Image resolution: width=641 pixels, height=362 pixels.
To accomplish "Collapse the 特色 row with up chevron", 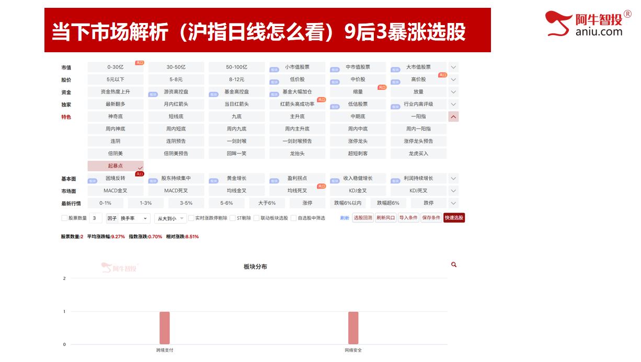I will pos(454,117).
